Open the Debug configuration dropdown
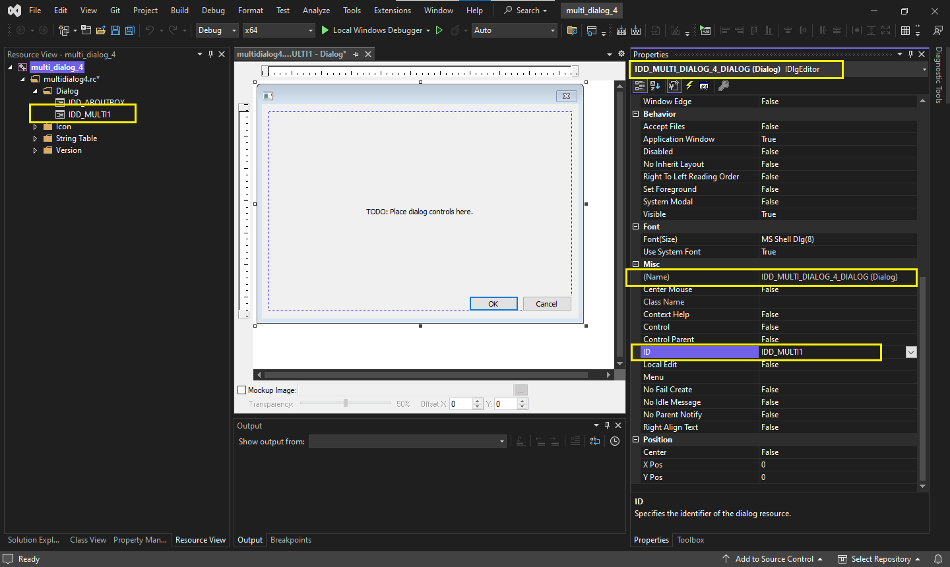This screenshot has width=950, height=567. [x=217, y=30]
